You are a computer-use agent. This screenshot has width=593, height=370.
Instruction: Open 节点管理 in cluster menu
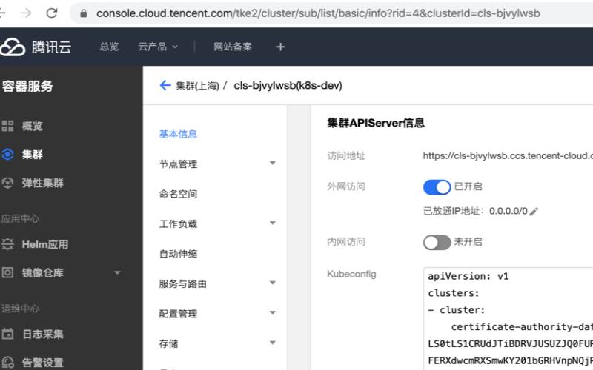[178, 164]
